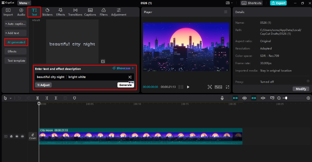Image resolution: width=312 pixels, height=162 pixels.
Task: Start voiceover recording with microphone icon
Action: [x=222, y=98]
